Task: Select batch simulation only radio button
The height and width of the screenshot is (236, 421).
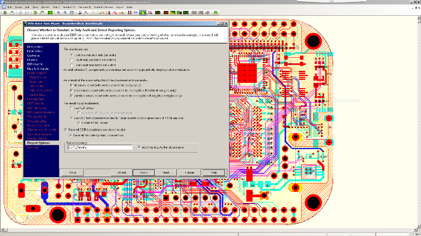Action: coord(72,55)
